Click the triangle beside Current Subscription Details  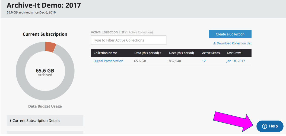pos(11,121)
